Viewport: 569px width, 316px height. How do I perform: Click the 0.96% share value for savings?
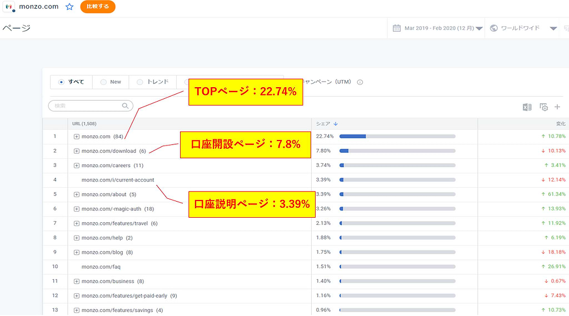(x=323, y=310)
